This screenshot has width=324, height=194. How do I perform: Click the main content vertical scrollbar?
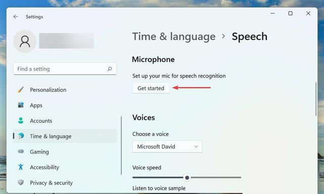pyautogui.click(x=316, y=99)
